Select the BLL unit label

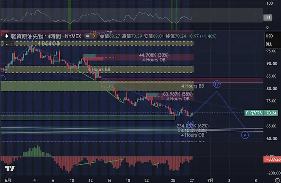(x=269, y=44)
